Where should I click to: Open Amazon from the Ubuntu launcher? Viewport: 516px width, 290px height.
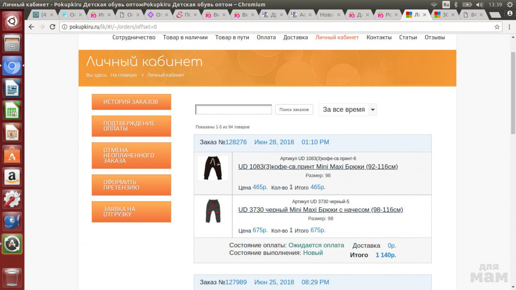click(x=12, y=177)
